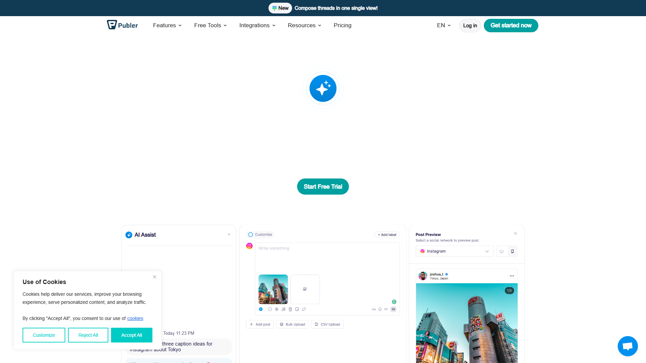Expand the Integrations dropdown menu
This screenshot has width=646, height=363.
click(257, 25)
